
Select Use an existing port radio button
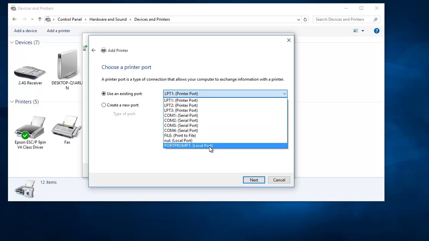(104, 94)
